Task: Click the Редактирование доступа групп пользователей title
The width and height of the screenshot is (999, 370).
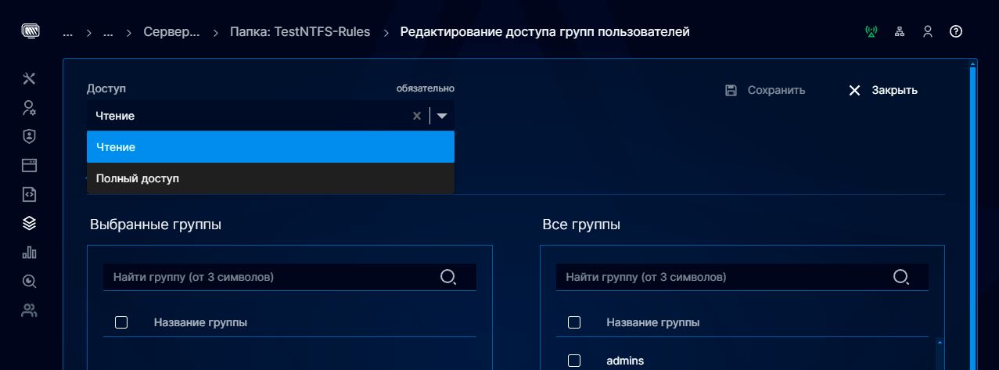Action: (545, 32)
